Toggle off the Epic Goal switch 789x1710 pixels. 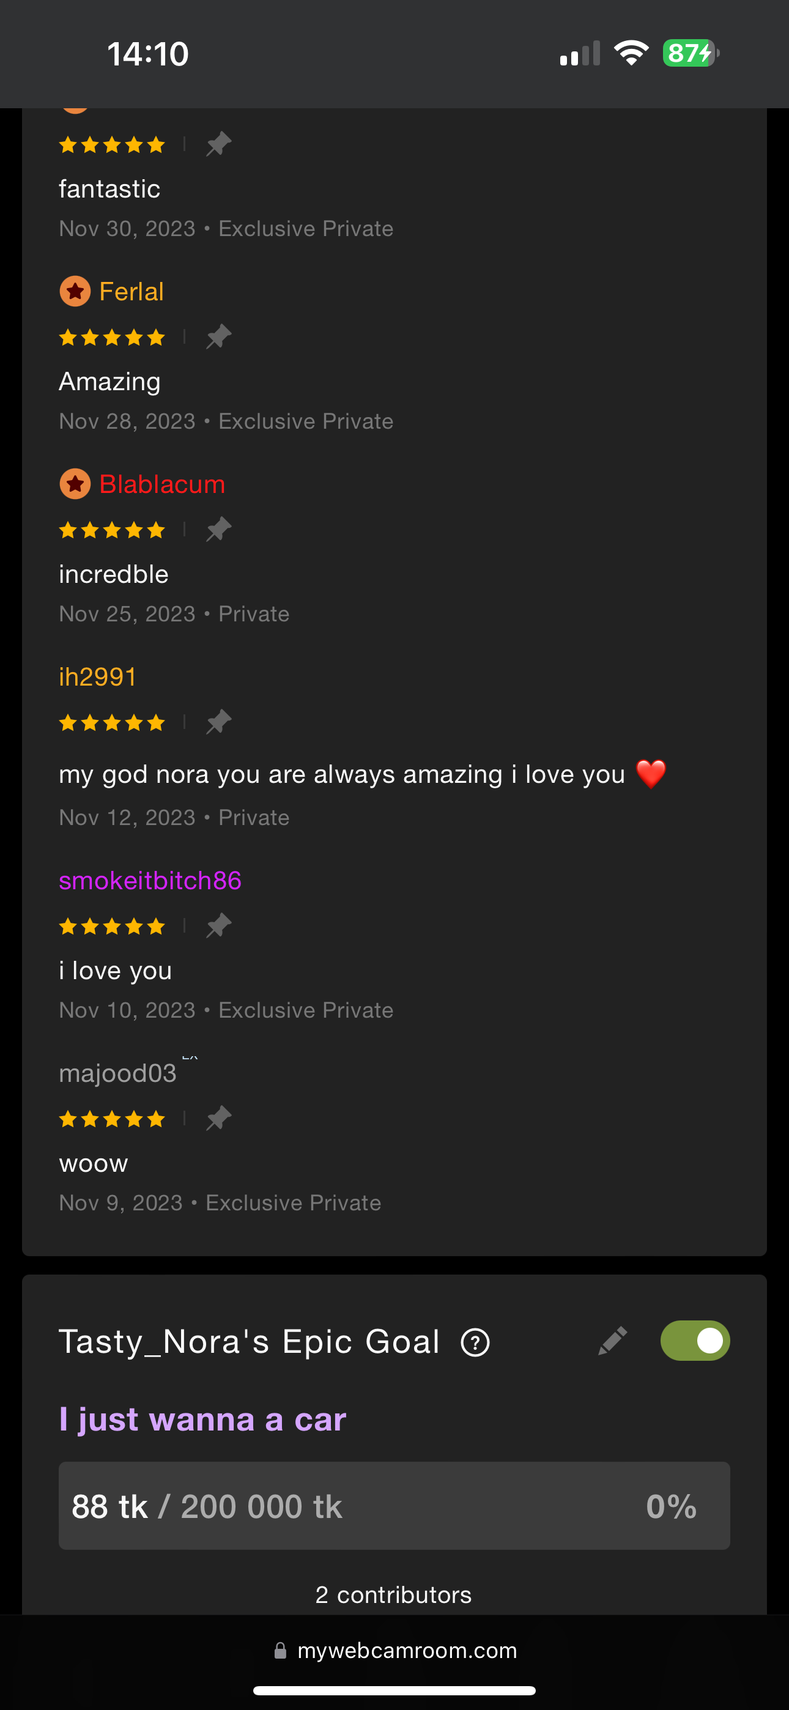click(x=695, y=1340)
